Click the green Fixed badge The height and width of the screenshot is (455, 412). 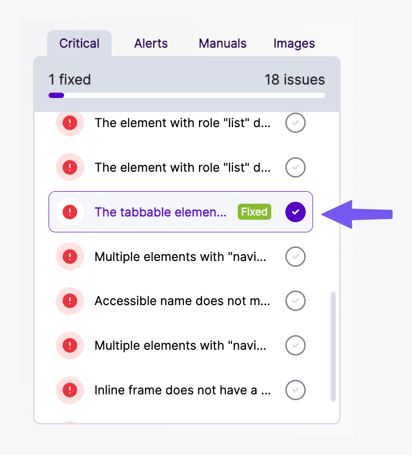pyautogui.click(x=254, y=212)
